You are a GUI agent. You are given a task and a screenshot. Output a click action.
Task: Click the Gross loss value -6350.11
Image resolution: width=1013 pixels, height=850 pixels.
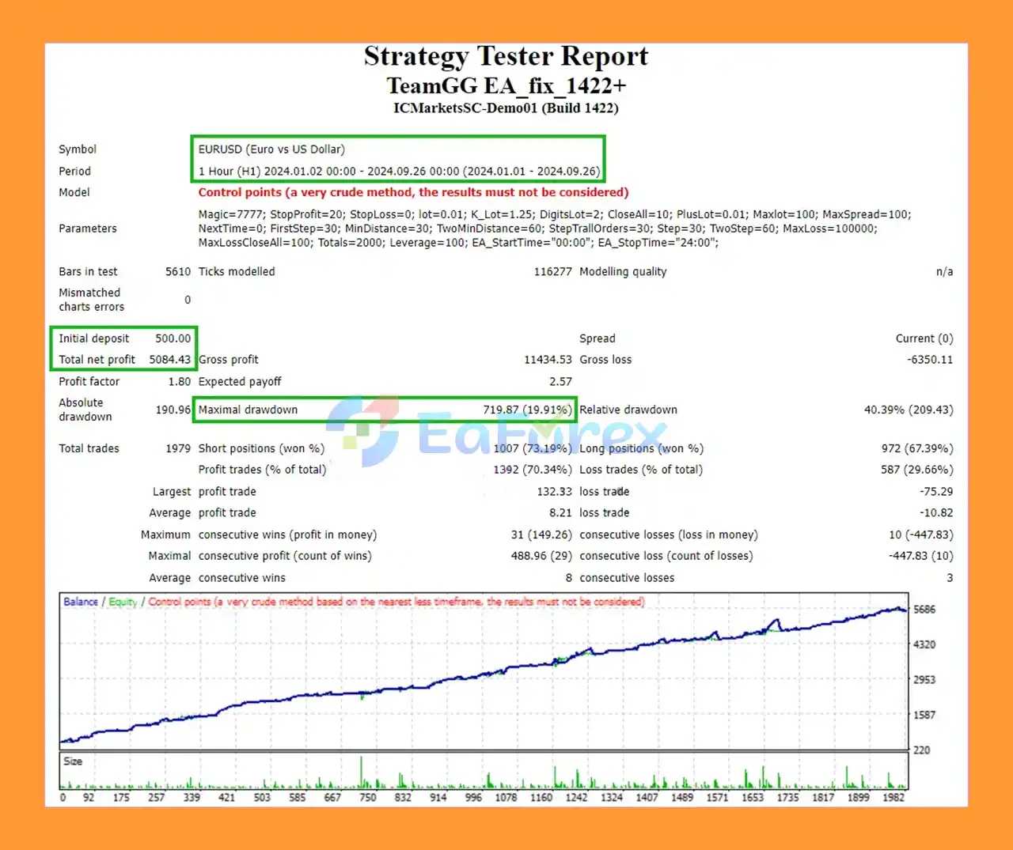tap(930, 360)
